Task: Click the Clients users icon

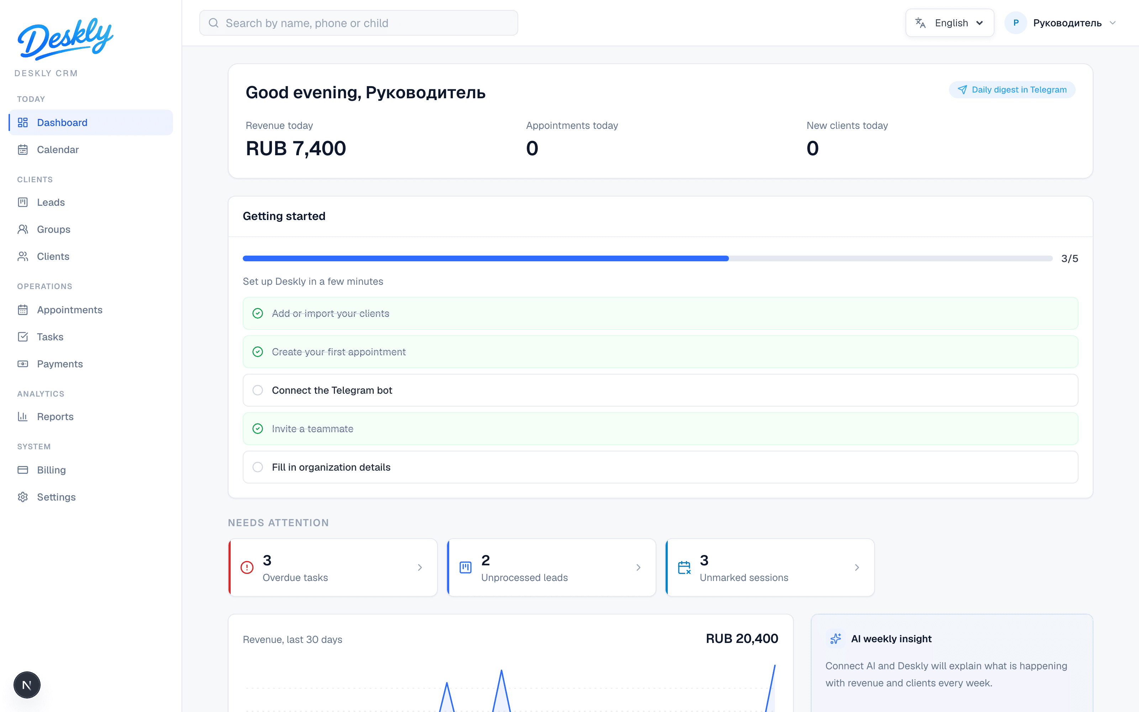Action: point(22,256)
